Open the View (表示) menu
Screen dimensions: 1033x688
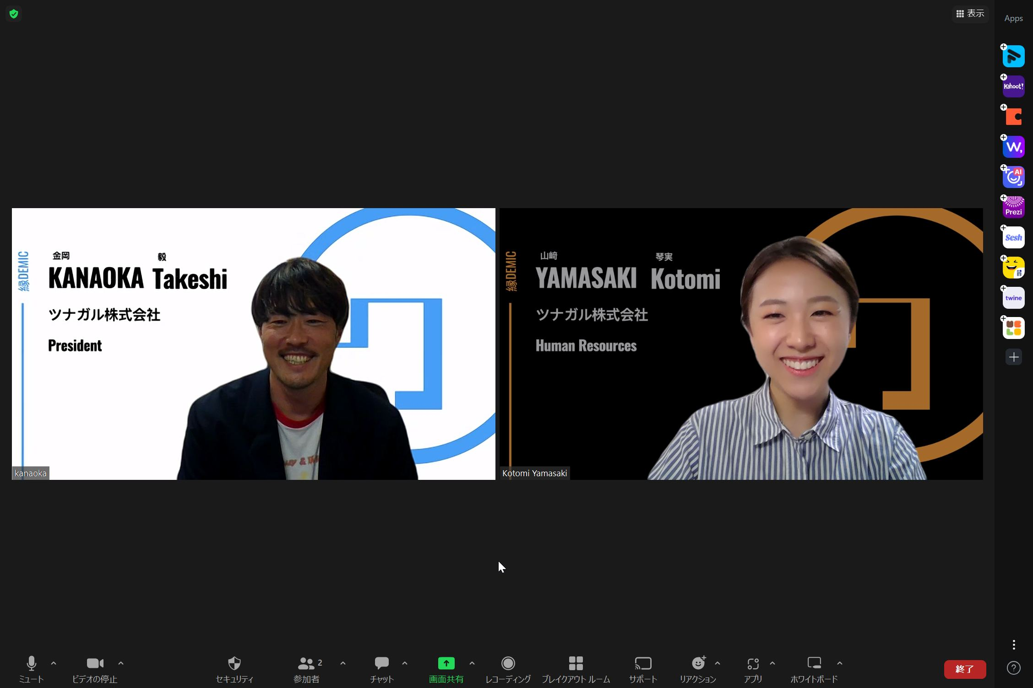pyautogui.click(x=970, y=14)
